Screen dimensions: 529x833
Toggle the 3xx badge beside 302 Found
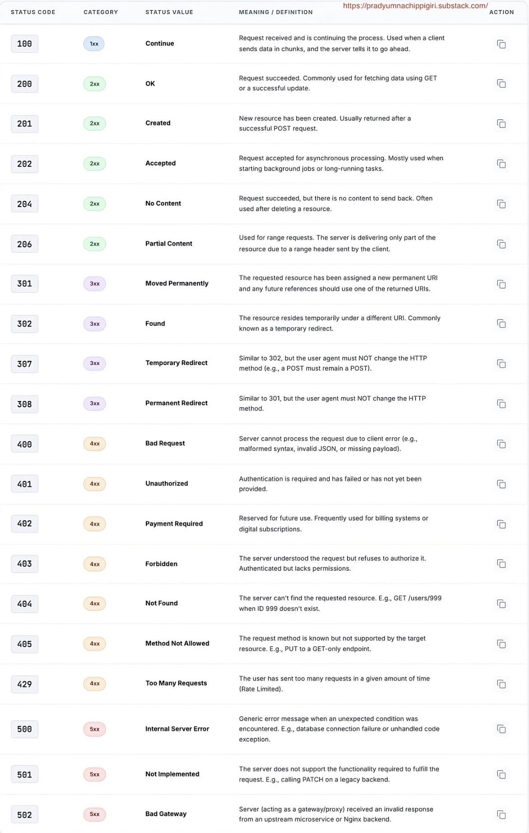click(x=94, y=324)
